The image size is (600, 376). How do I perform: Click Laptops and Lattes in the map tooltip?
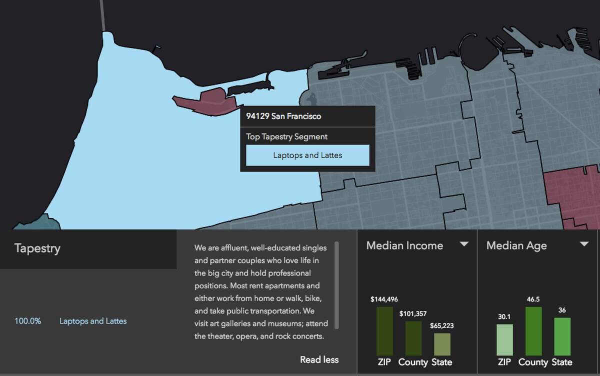[307, 155]
